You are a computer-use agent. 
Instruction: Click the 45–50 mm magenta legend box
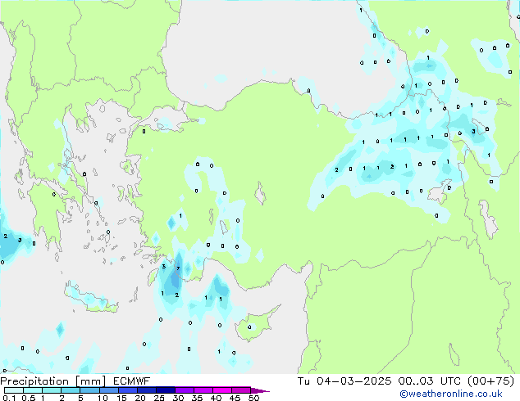click(x=241, y=390)
